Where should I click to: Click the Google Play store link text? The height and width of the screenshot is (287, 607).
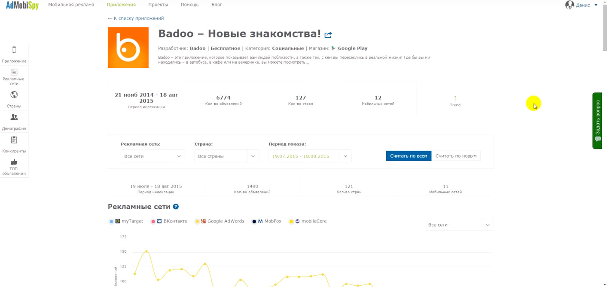coord(353,48)
